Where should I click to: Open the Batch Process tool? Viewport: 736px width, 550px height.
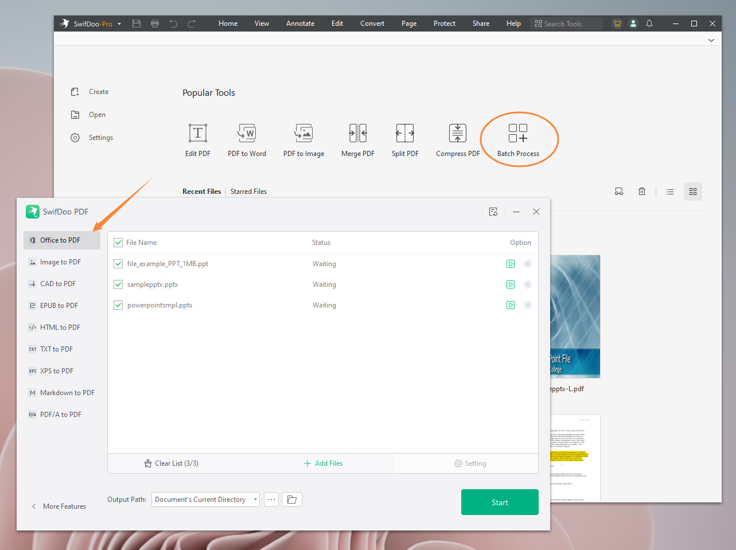tap(518, 140)
